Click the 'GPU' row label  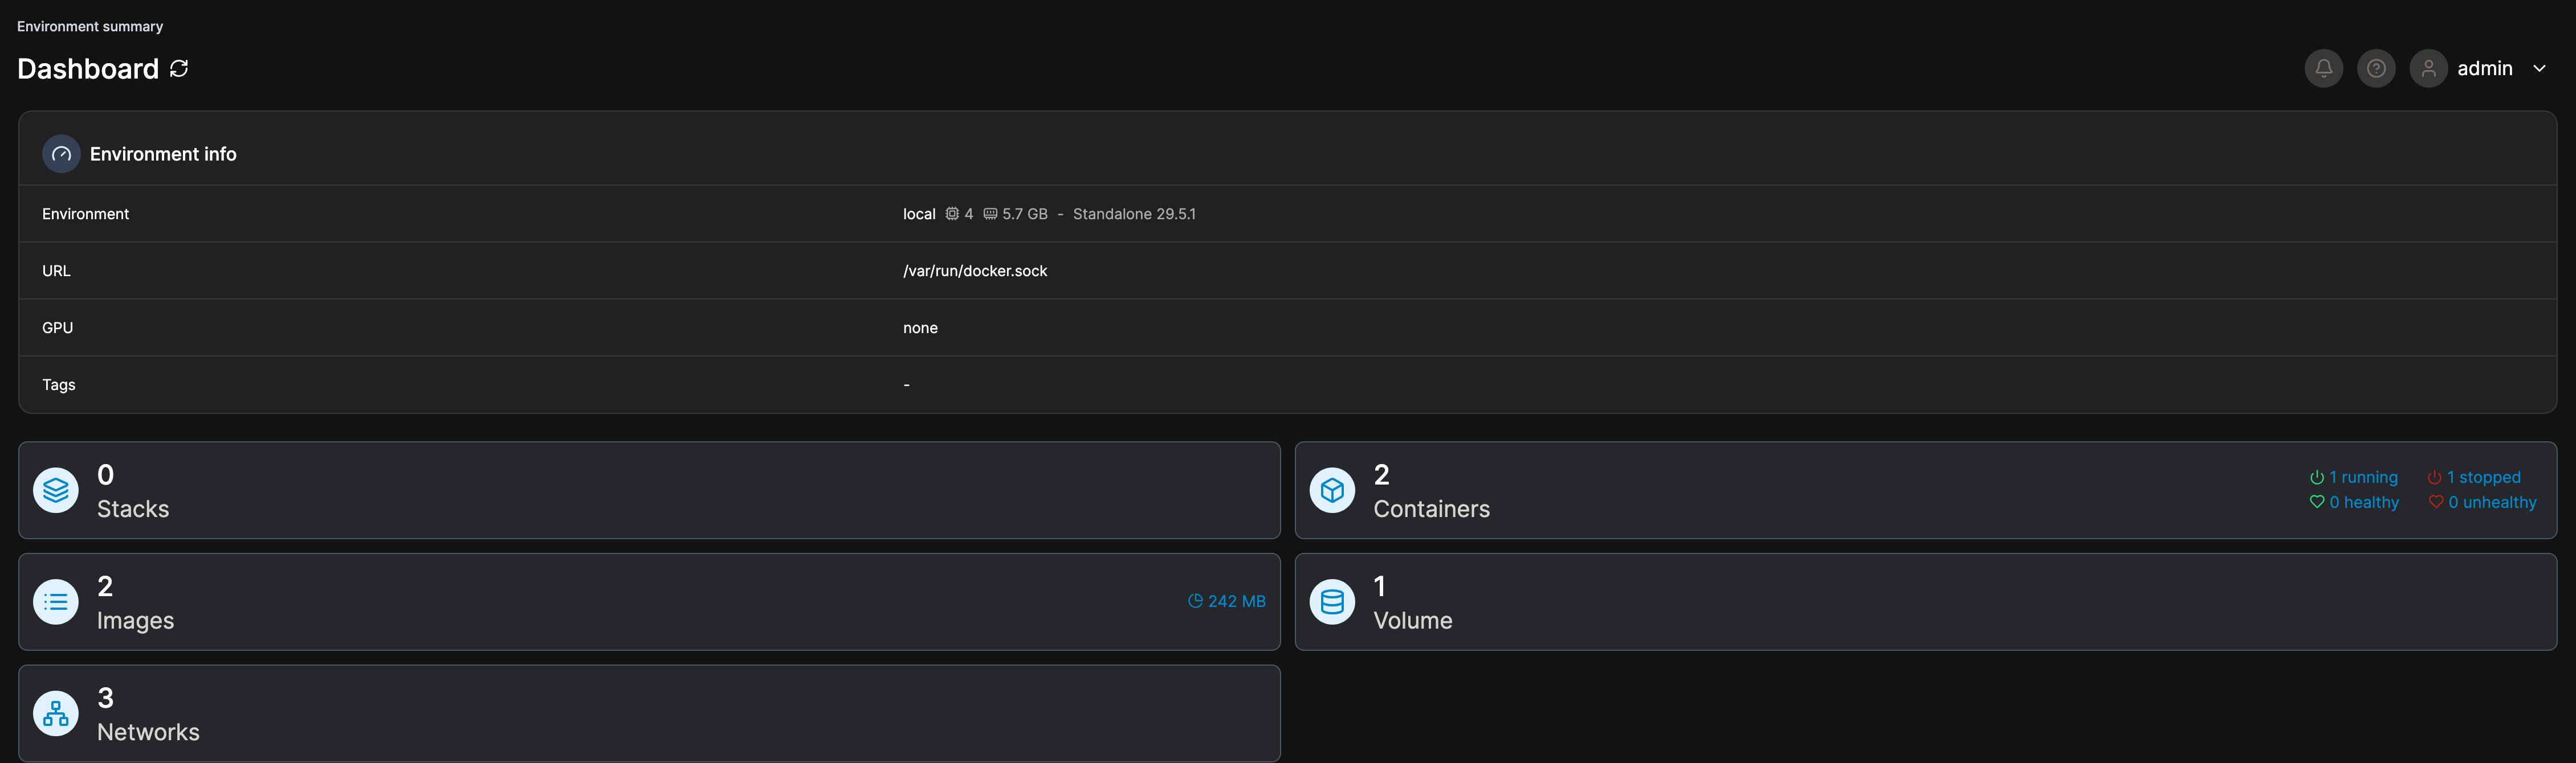coord(57,327)
